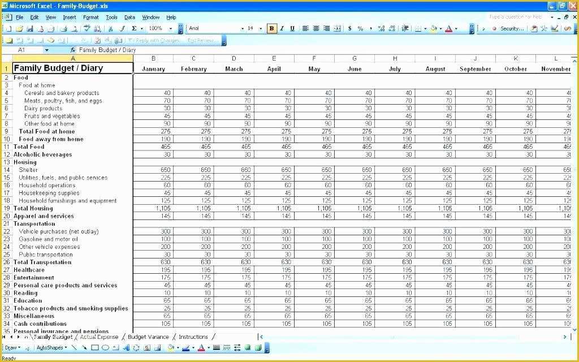Click the Borders icon
The height and width of the screenshot is (362, 579).
click(418, 28)
